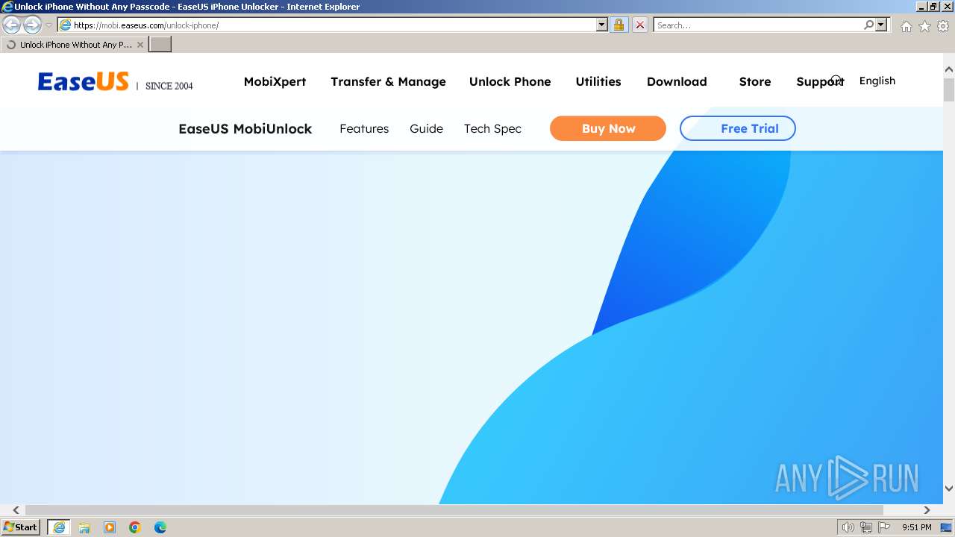
Task: Click the 9:51 PM clock
Action: pos(916,527)
